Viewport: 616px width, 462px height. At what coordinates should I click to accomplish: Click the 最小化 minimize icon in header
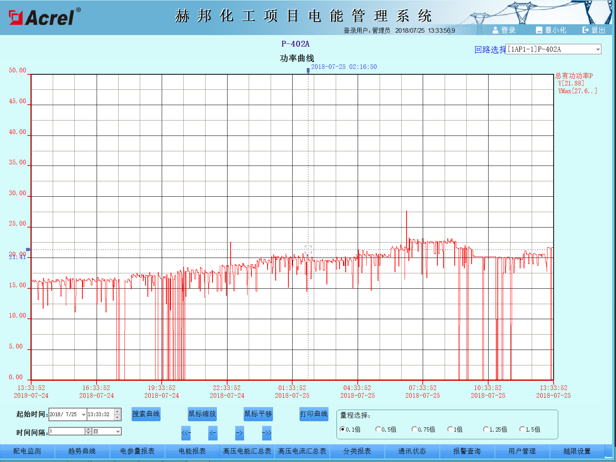tap(539, 30)
